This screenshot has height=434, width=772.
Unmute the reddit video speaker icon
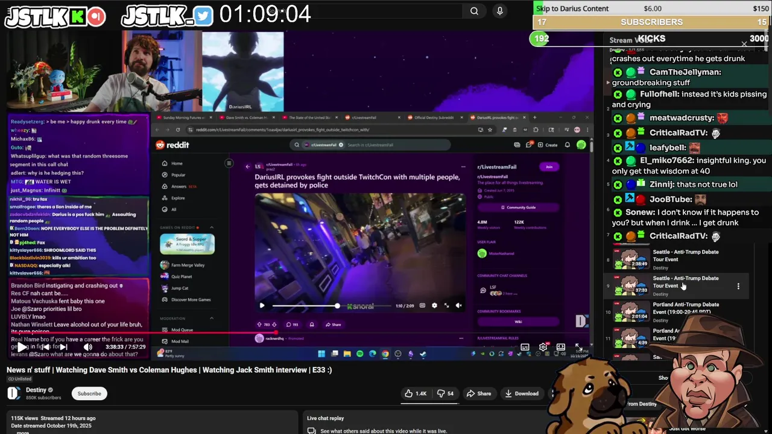point(458,306)
